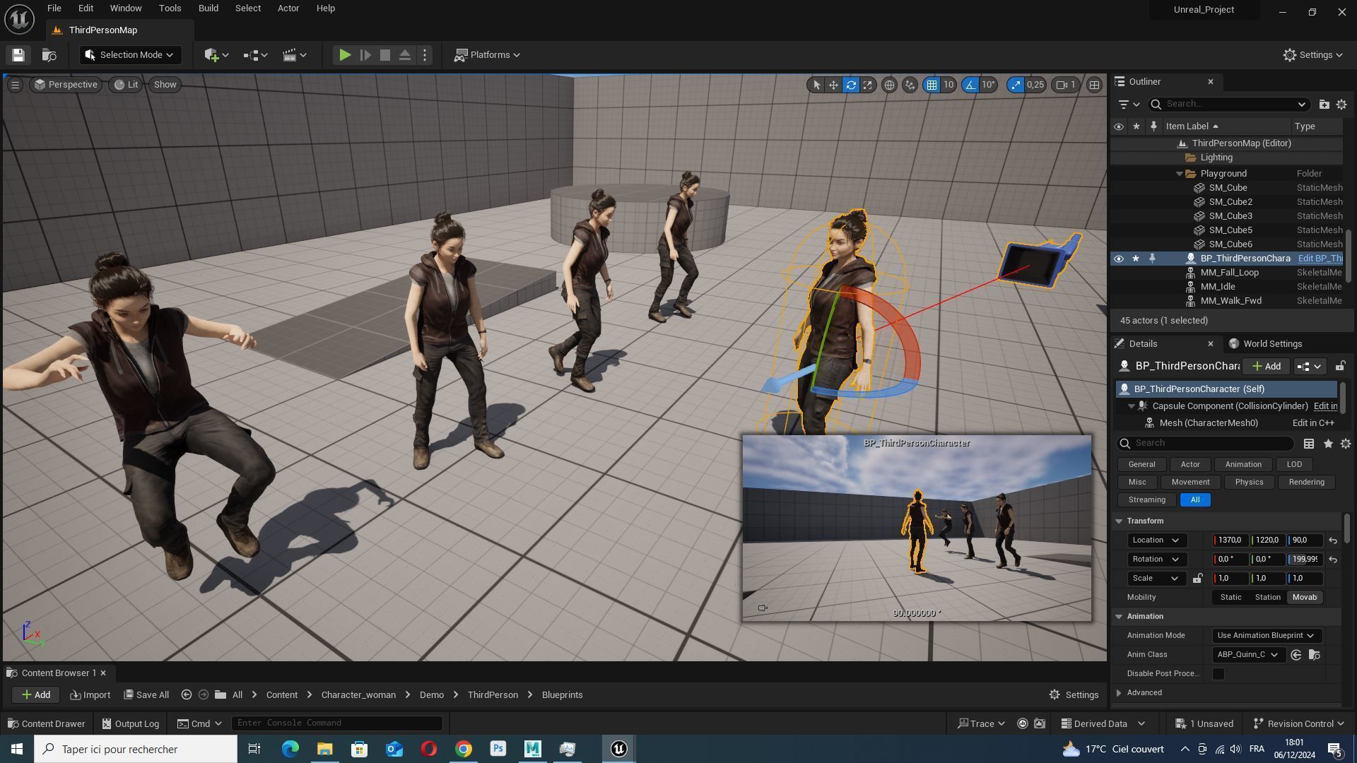Tick the Disable Post Process checkbox

point(1218,674)
